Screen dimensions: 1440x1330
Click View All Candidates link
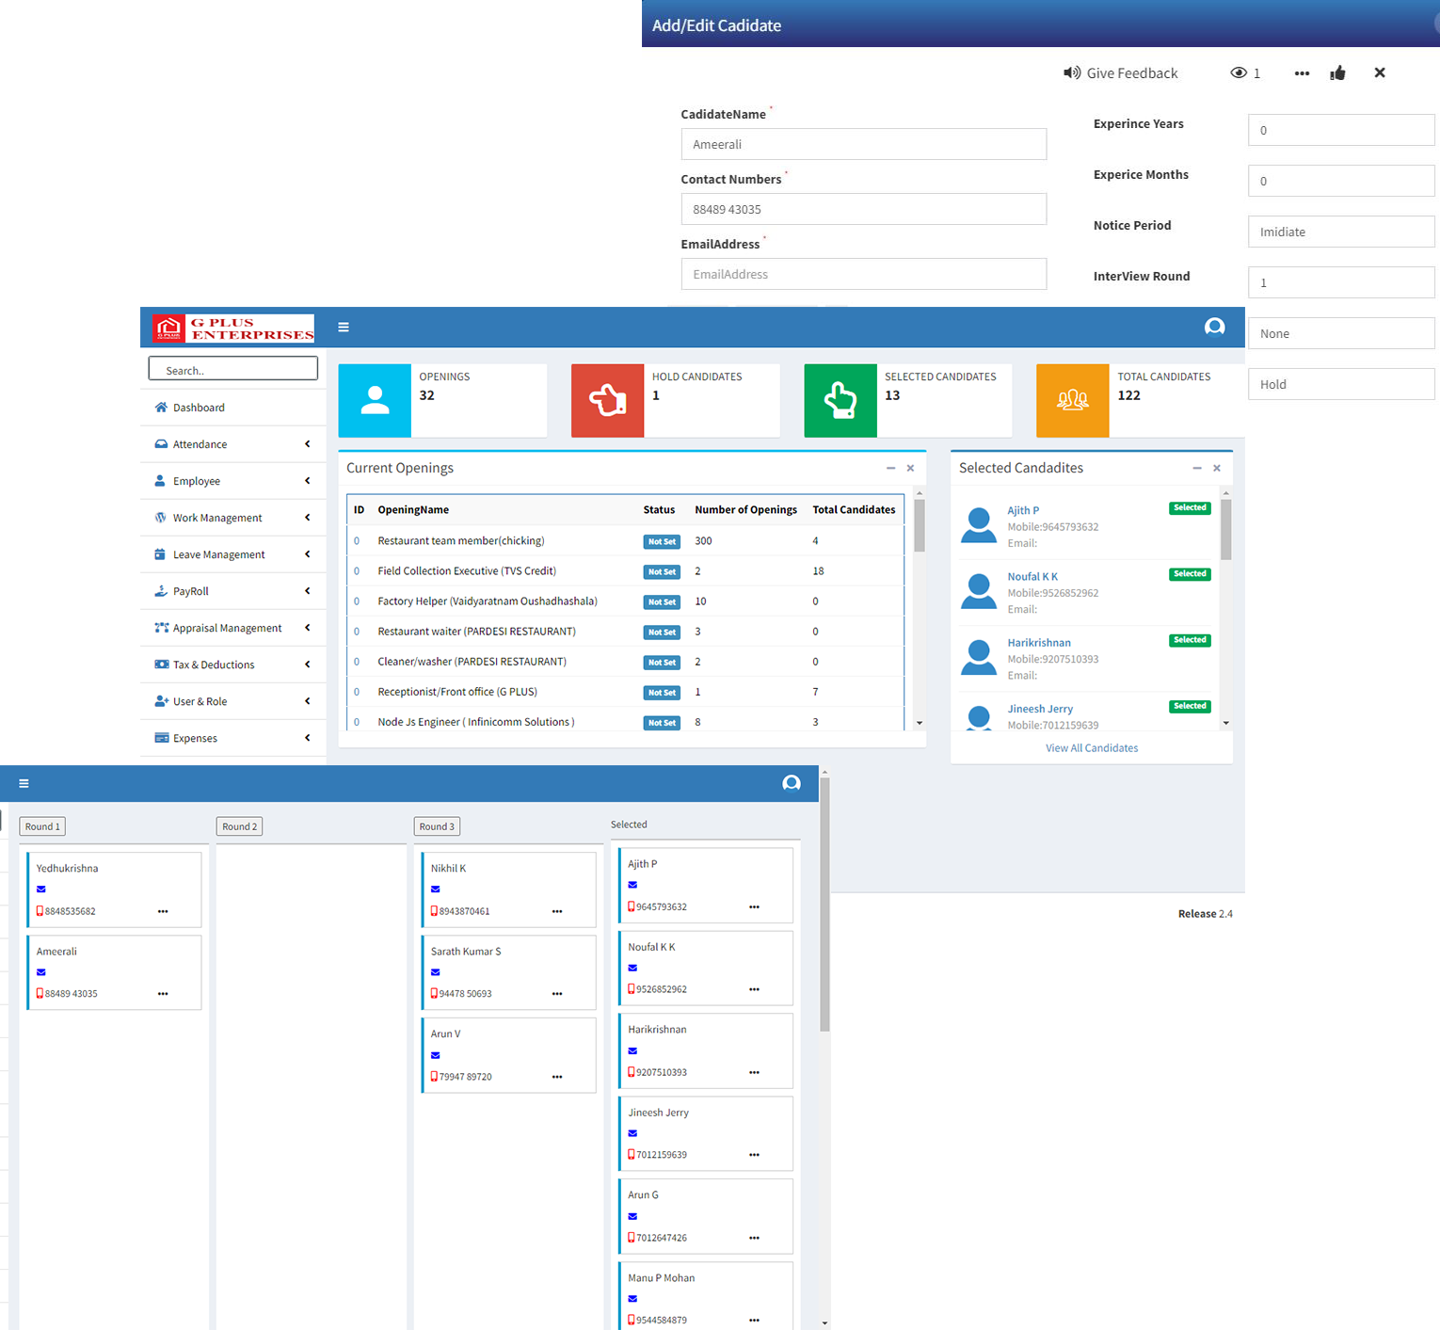(x=1091, y=748)
